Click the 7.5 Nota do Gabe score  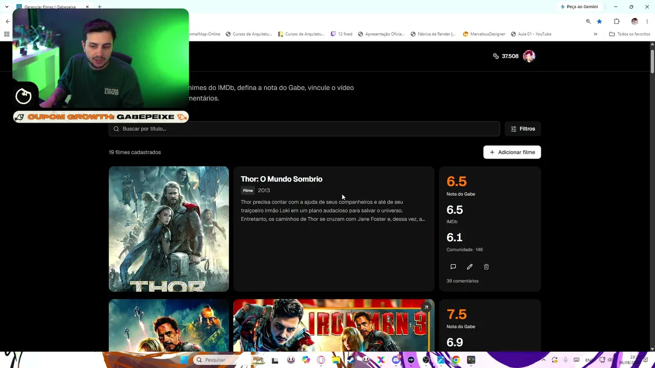(456, 314)
